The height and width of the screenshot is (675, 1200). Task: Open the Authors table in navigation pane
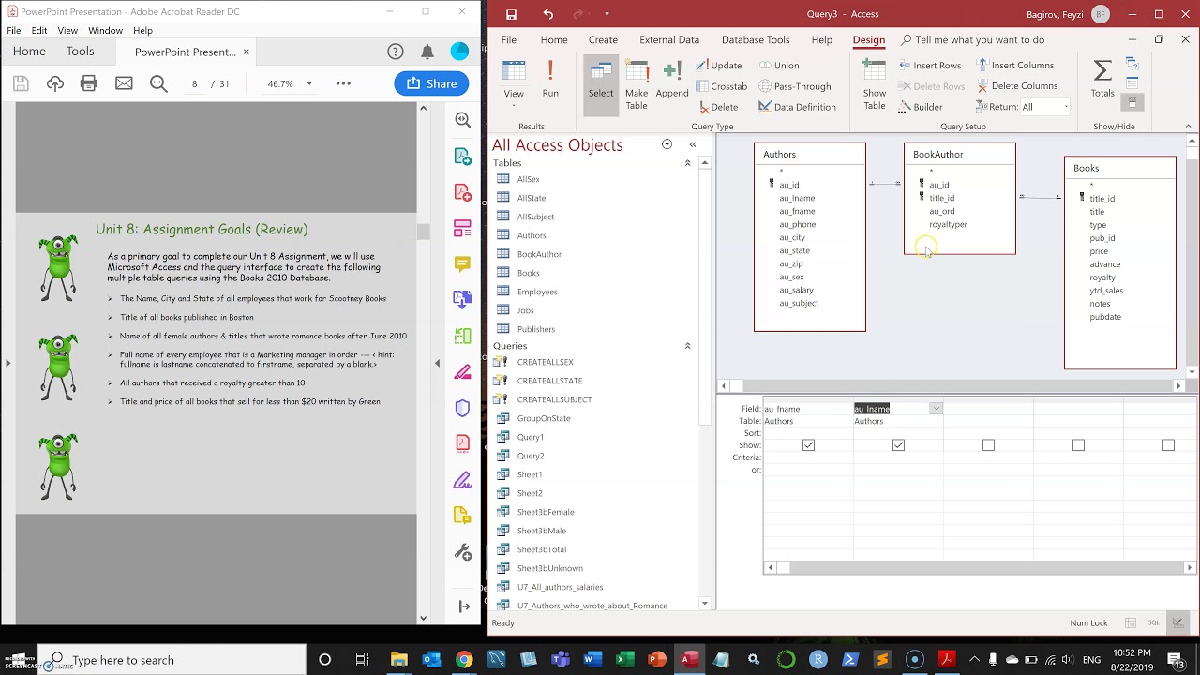[x=532, y=235]
